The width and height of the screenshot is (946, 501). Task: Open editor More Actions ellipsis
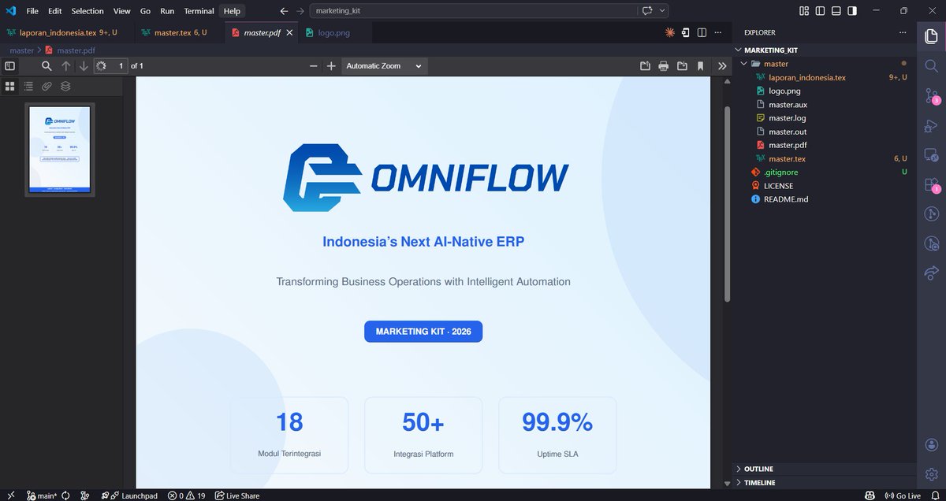pyautogui.click(x=717, y=32)
